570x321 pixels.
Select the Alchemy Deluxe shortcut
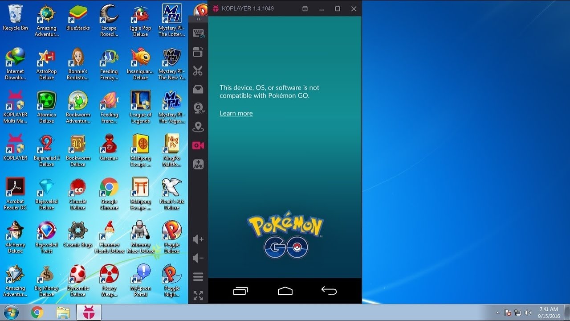(16, 237)
